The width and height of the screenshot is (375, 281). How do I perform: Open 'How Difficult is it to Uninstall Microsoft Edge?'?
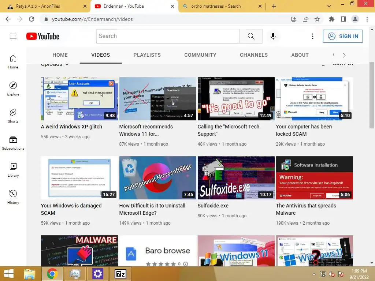[x=152, y=209]
